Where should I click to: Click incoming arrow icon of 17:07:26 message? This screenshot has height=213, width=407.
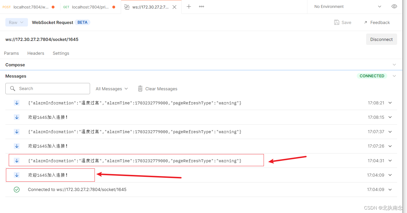pos(17,146)
